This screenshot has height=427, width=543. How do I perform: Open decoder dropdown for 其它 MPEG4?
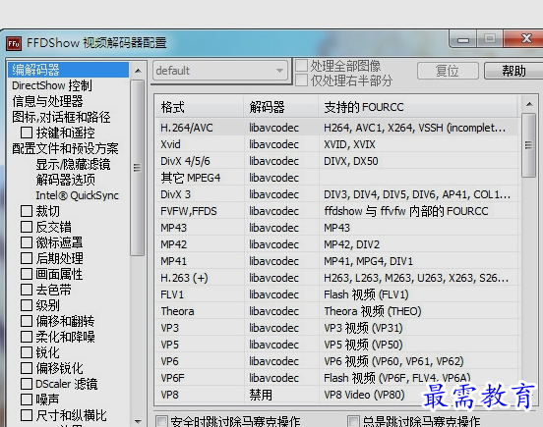coord(273,178)
